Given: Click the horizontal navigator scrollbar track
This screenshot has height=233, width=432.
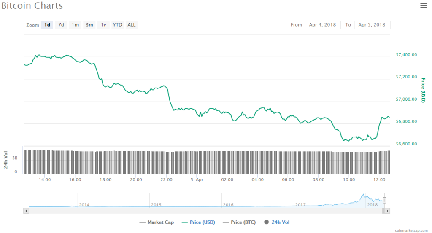Looking at the screenshot, I should (202, 210).
